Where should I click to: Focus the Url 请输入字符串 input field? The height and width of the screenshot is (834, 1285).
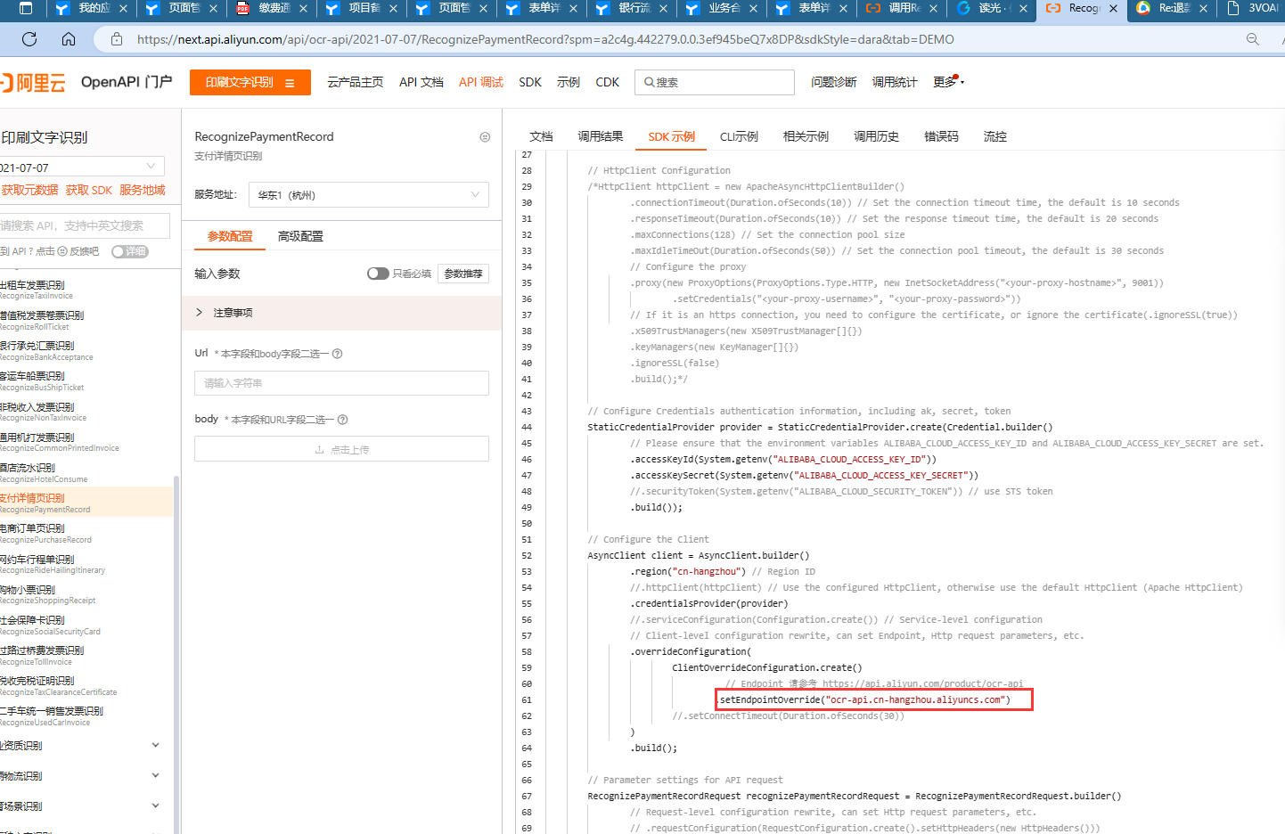[x=341, y=383]
